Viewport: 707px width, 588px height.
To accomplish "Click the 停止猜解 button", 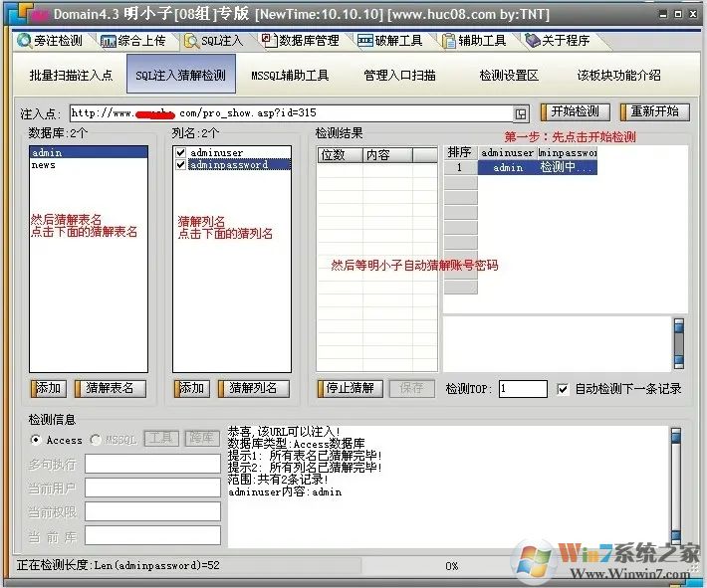I will point(350,389).
